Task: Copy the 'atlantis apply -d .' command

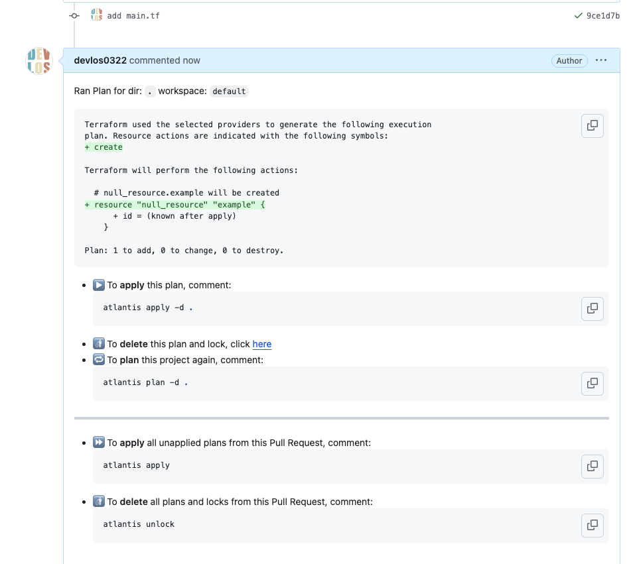Action: (592, 308)
